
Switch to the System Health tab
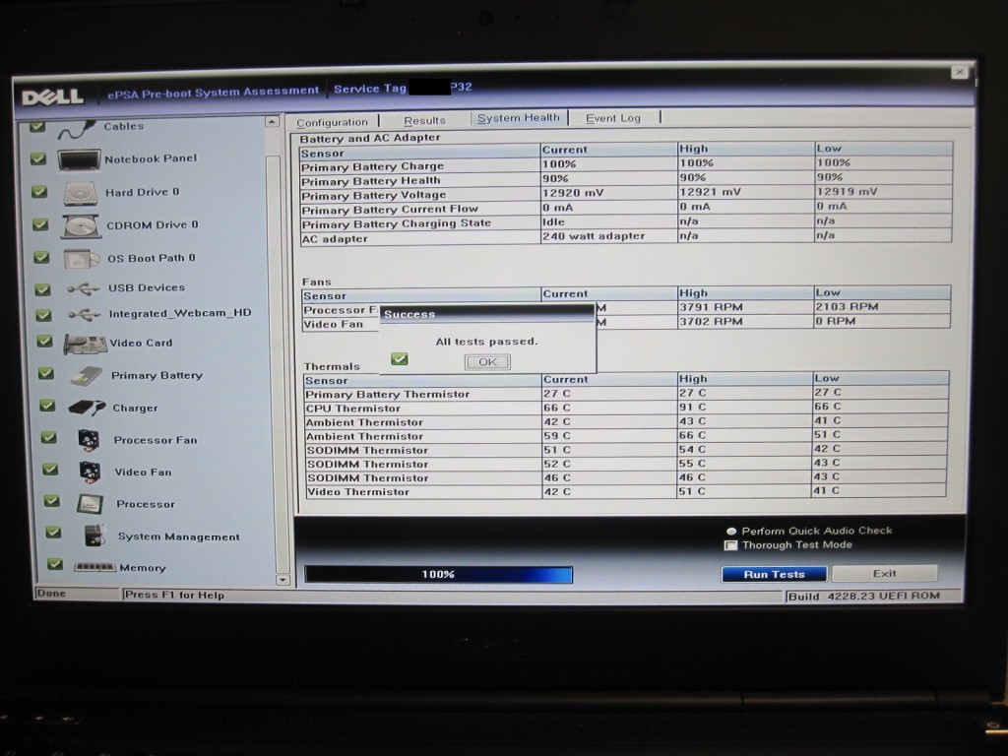tap(518, 118)
